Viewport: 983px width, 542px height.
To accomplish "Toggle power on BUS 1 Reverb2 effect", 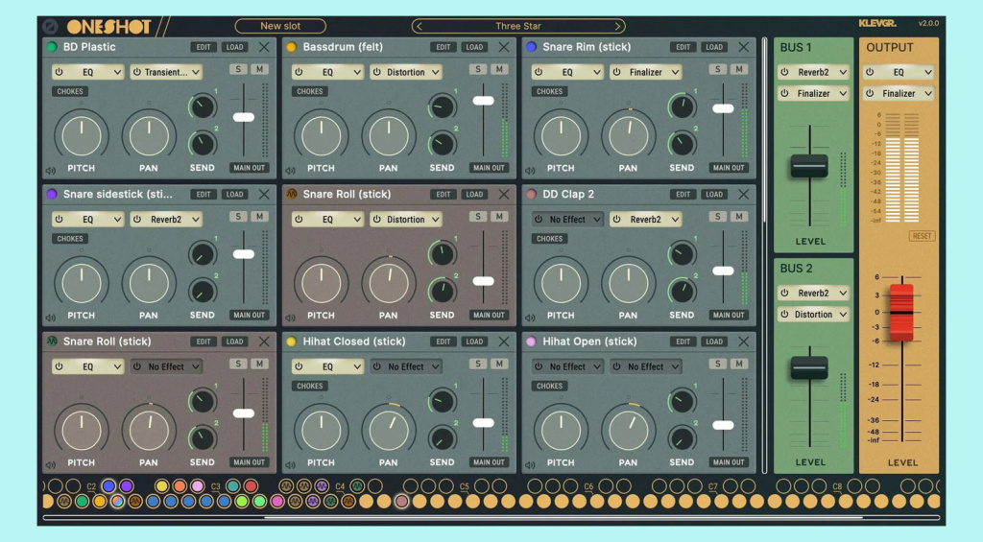I will pos(786,72).
